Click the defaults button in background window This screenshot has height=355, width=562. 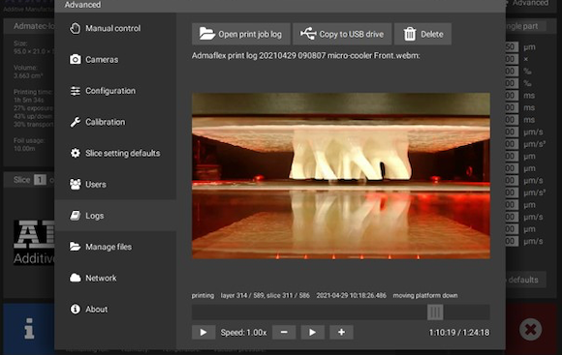click(x=526, y=280)
